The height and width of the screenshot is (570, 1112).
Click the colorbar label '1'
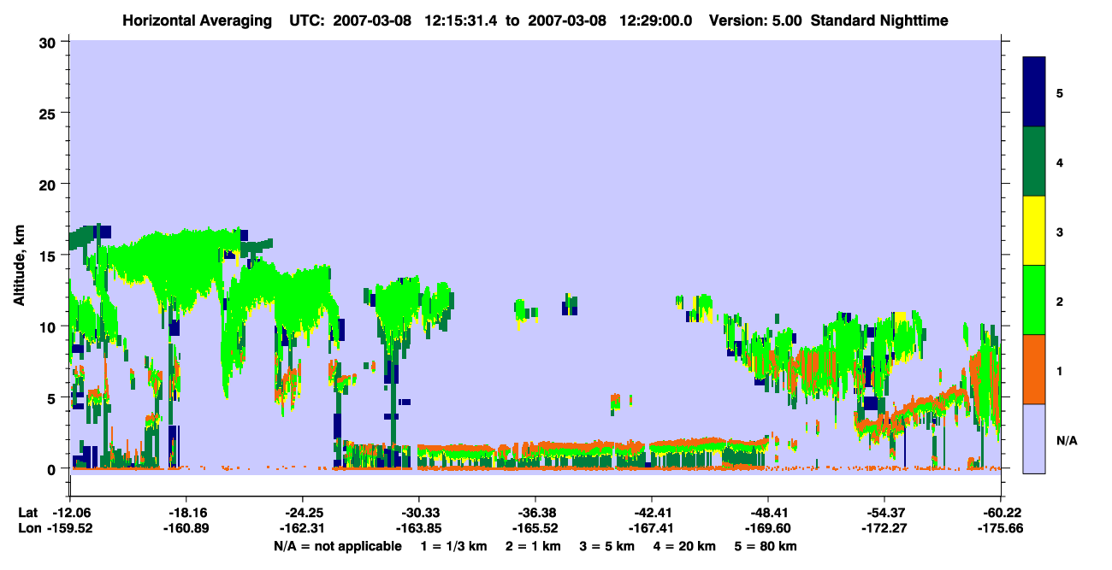coord(1060,370)
